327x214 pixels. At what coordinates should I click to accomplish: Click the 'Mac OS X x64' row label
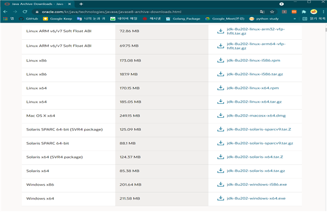[x=41, y=115]
